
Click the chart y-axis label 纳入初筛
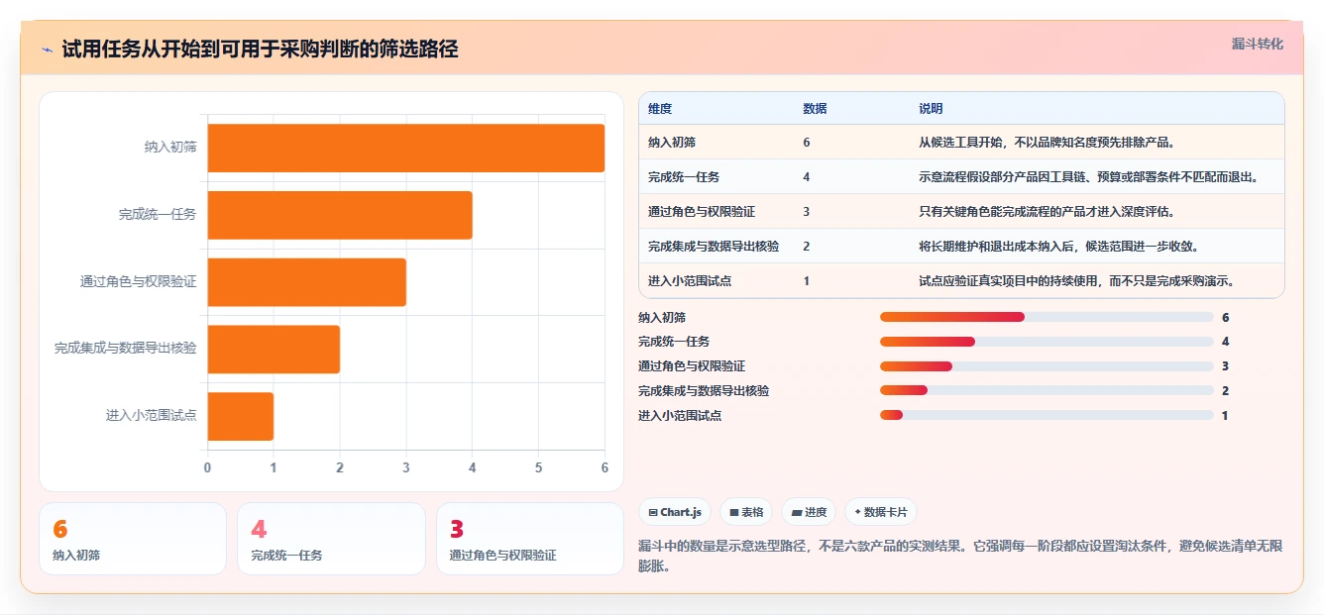tap(170, 148)
